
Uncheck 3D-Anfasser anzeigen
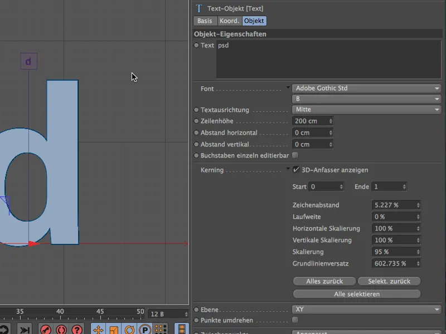[296, 170]
